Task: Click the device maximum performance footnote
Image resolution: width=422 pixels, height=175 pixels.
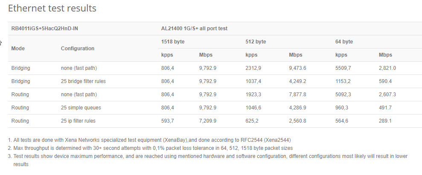Action: click(208, 160)
